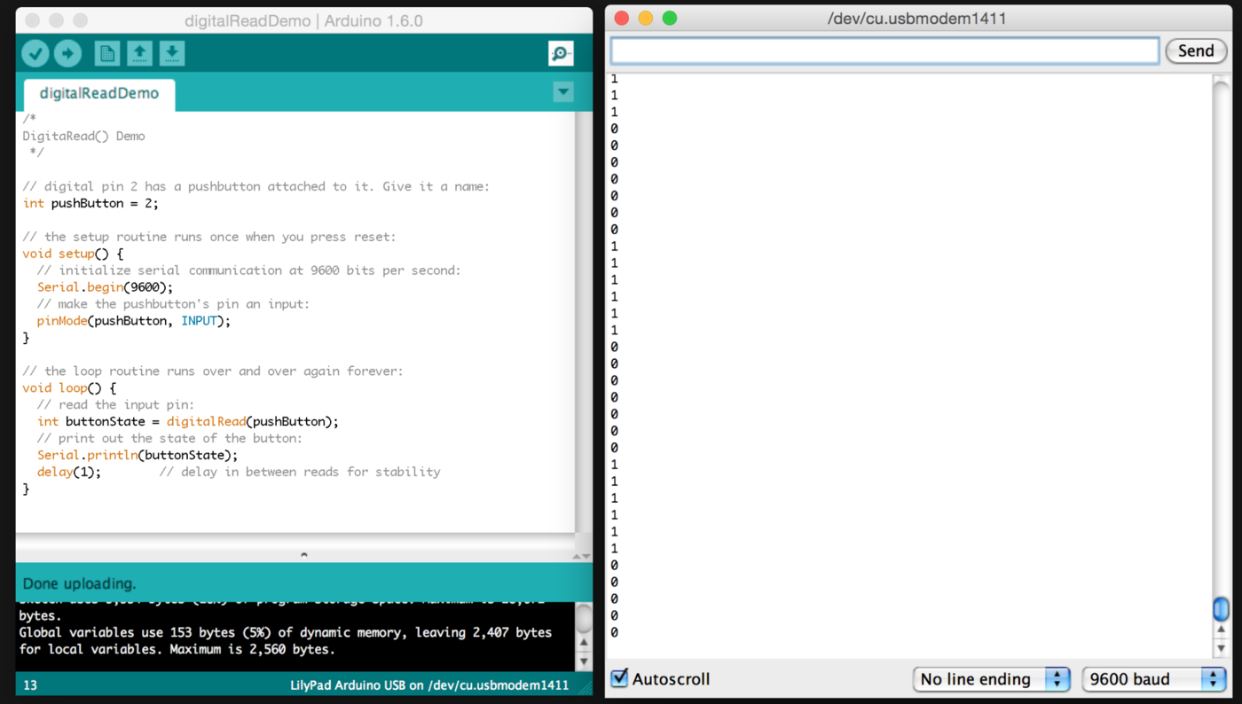Upload sketch with the arrow icon

[x=67, y=54]
